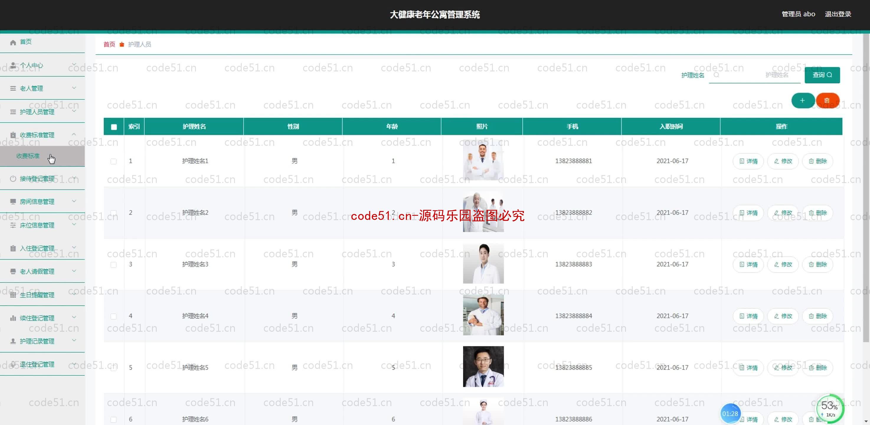870x425 pixels.
Task: Click 退出登录 to log out
Action: 838,14
